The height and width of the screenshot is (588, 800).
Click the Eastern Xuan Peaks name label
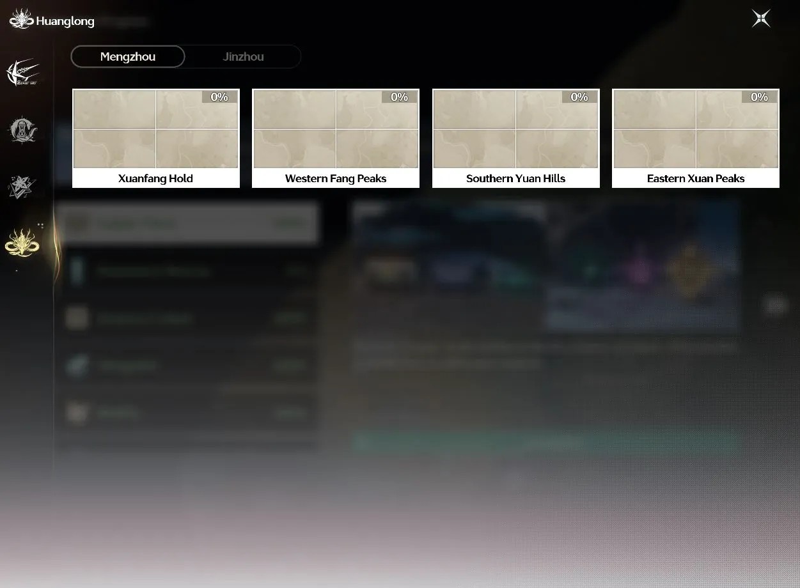pyautogui.click(x=696, y=179)
